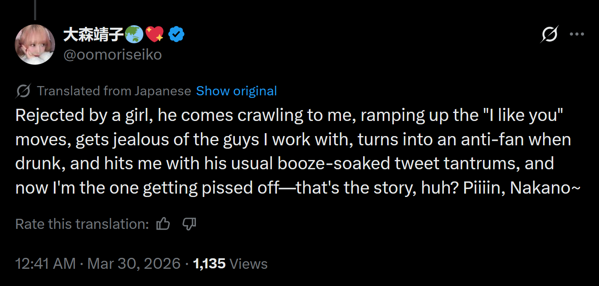This screenshot has width=599, height=286.
Task: Open the 大森靖子 display name link
Action: pyautogui.click(x=93, y=35)
